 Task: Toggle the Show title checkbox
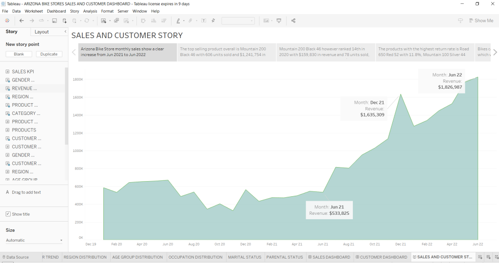tap(8, 214)
